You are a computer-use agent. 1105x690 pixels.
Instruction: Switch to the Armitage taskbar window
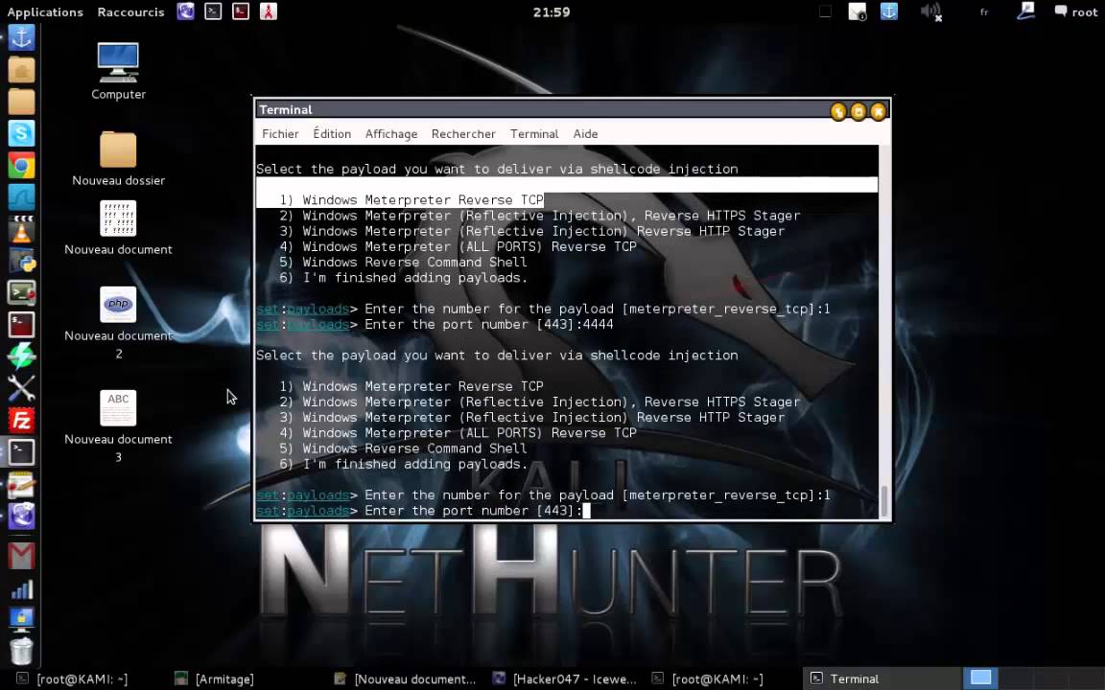(215, 678)
